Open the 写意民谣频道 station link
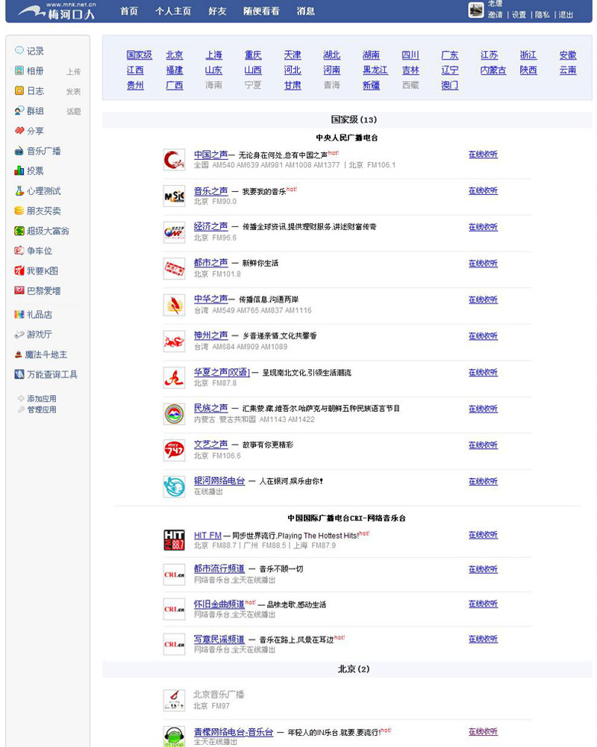The height and width of the screenshot is (747, 597). point(219,639)
